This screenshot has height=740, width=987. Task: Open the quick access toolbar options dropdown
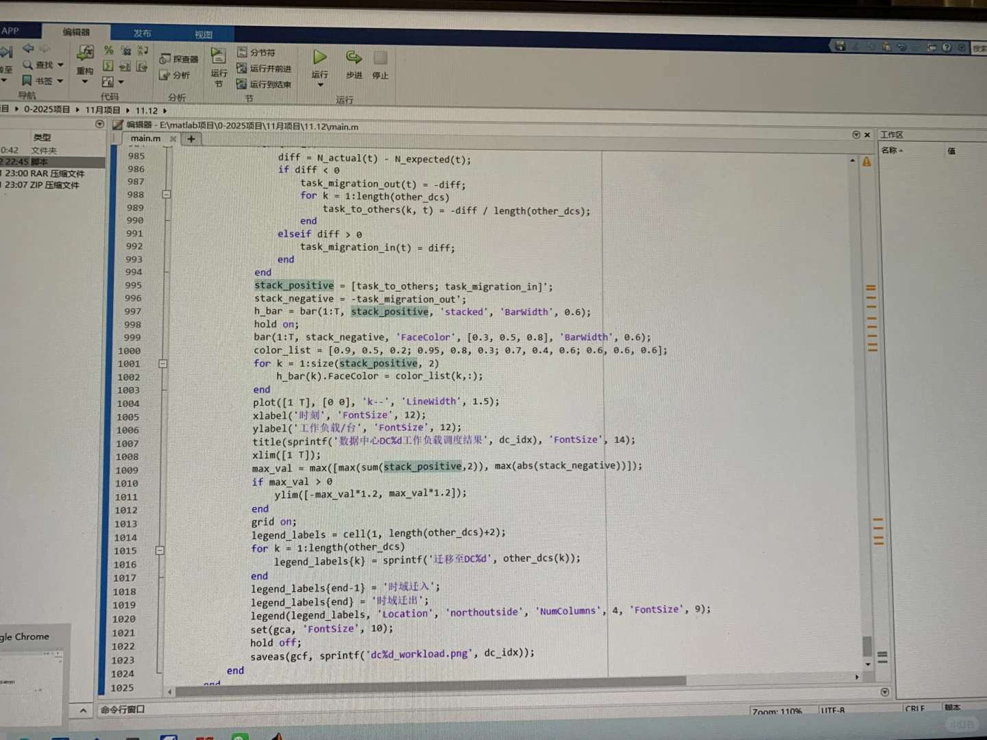(x=962, y=48)
